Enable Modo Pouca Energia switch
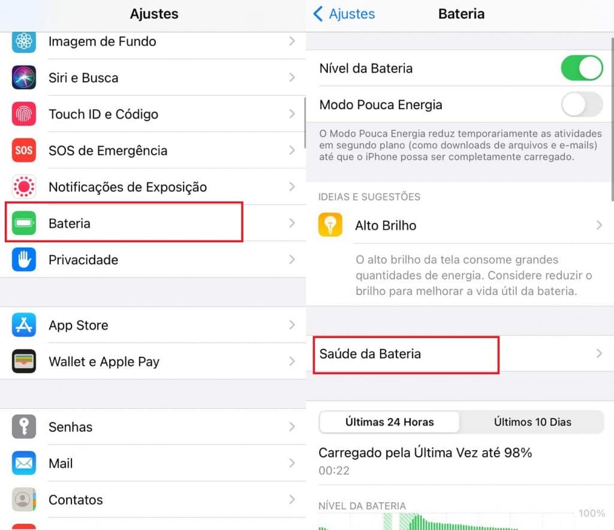This screenshot has height=530, width=614. [x=582, y=104]
